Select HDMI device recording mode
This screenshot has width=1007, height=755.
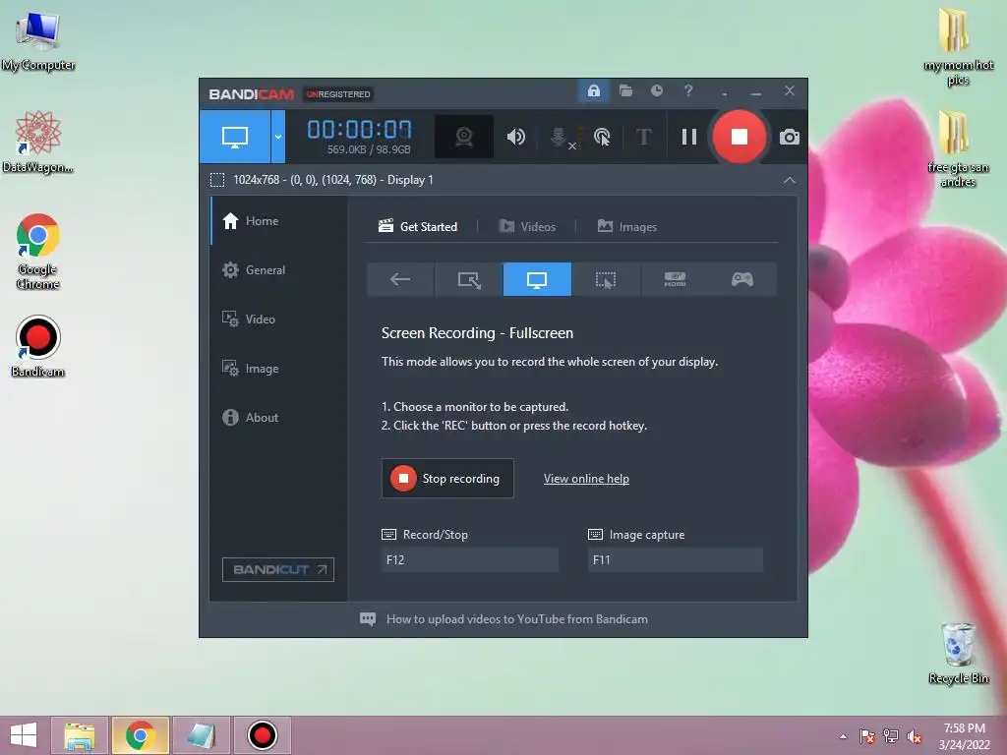pos(675,279)
